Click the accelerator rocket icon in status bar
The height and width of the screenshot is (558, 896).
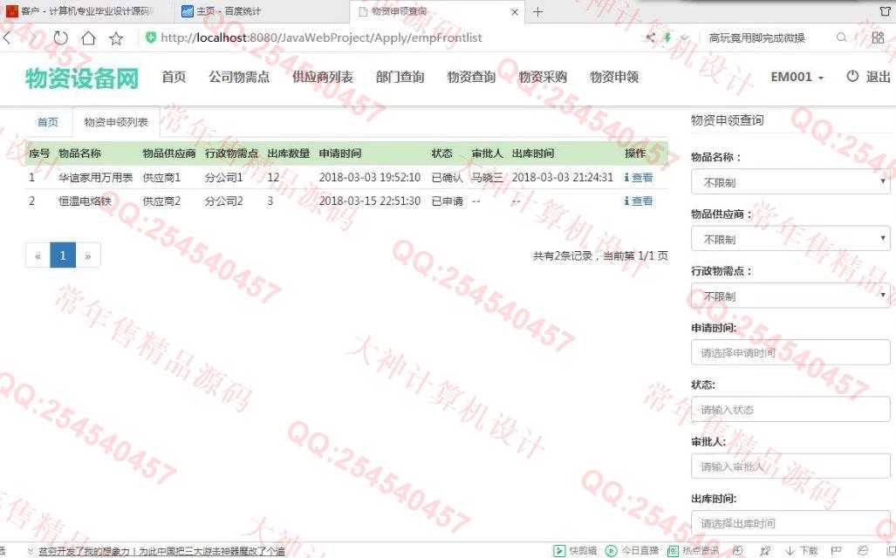[x=766, y=550]
